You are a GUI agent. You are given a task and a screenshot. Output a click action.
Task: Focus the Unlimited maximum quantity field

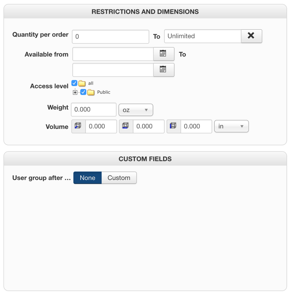202,36
